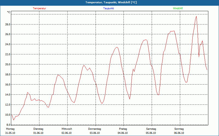Click the Samstag day label

tap(151, 129)
